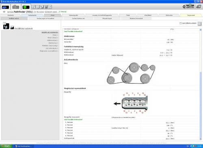This screenshot has height=148, width=203.
Task: Click the Start button on the taskbar
Action: pos(6,146)
